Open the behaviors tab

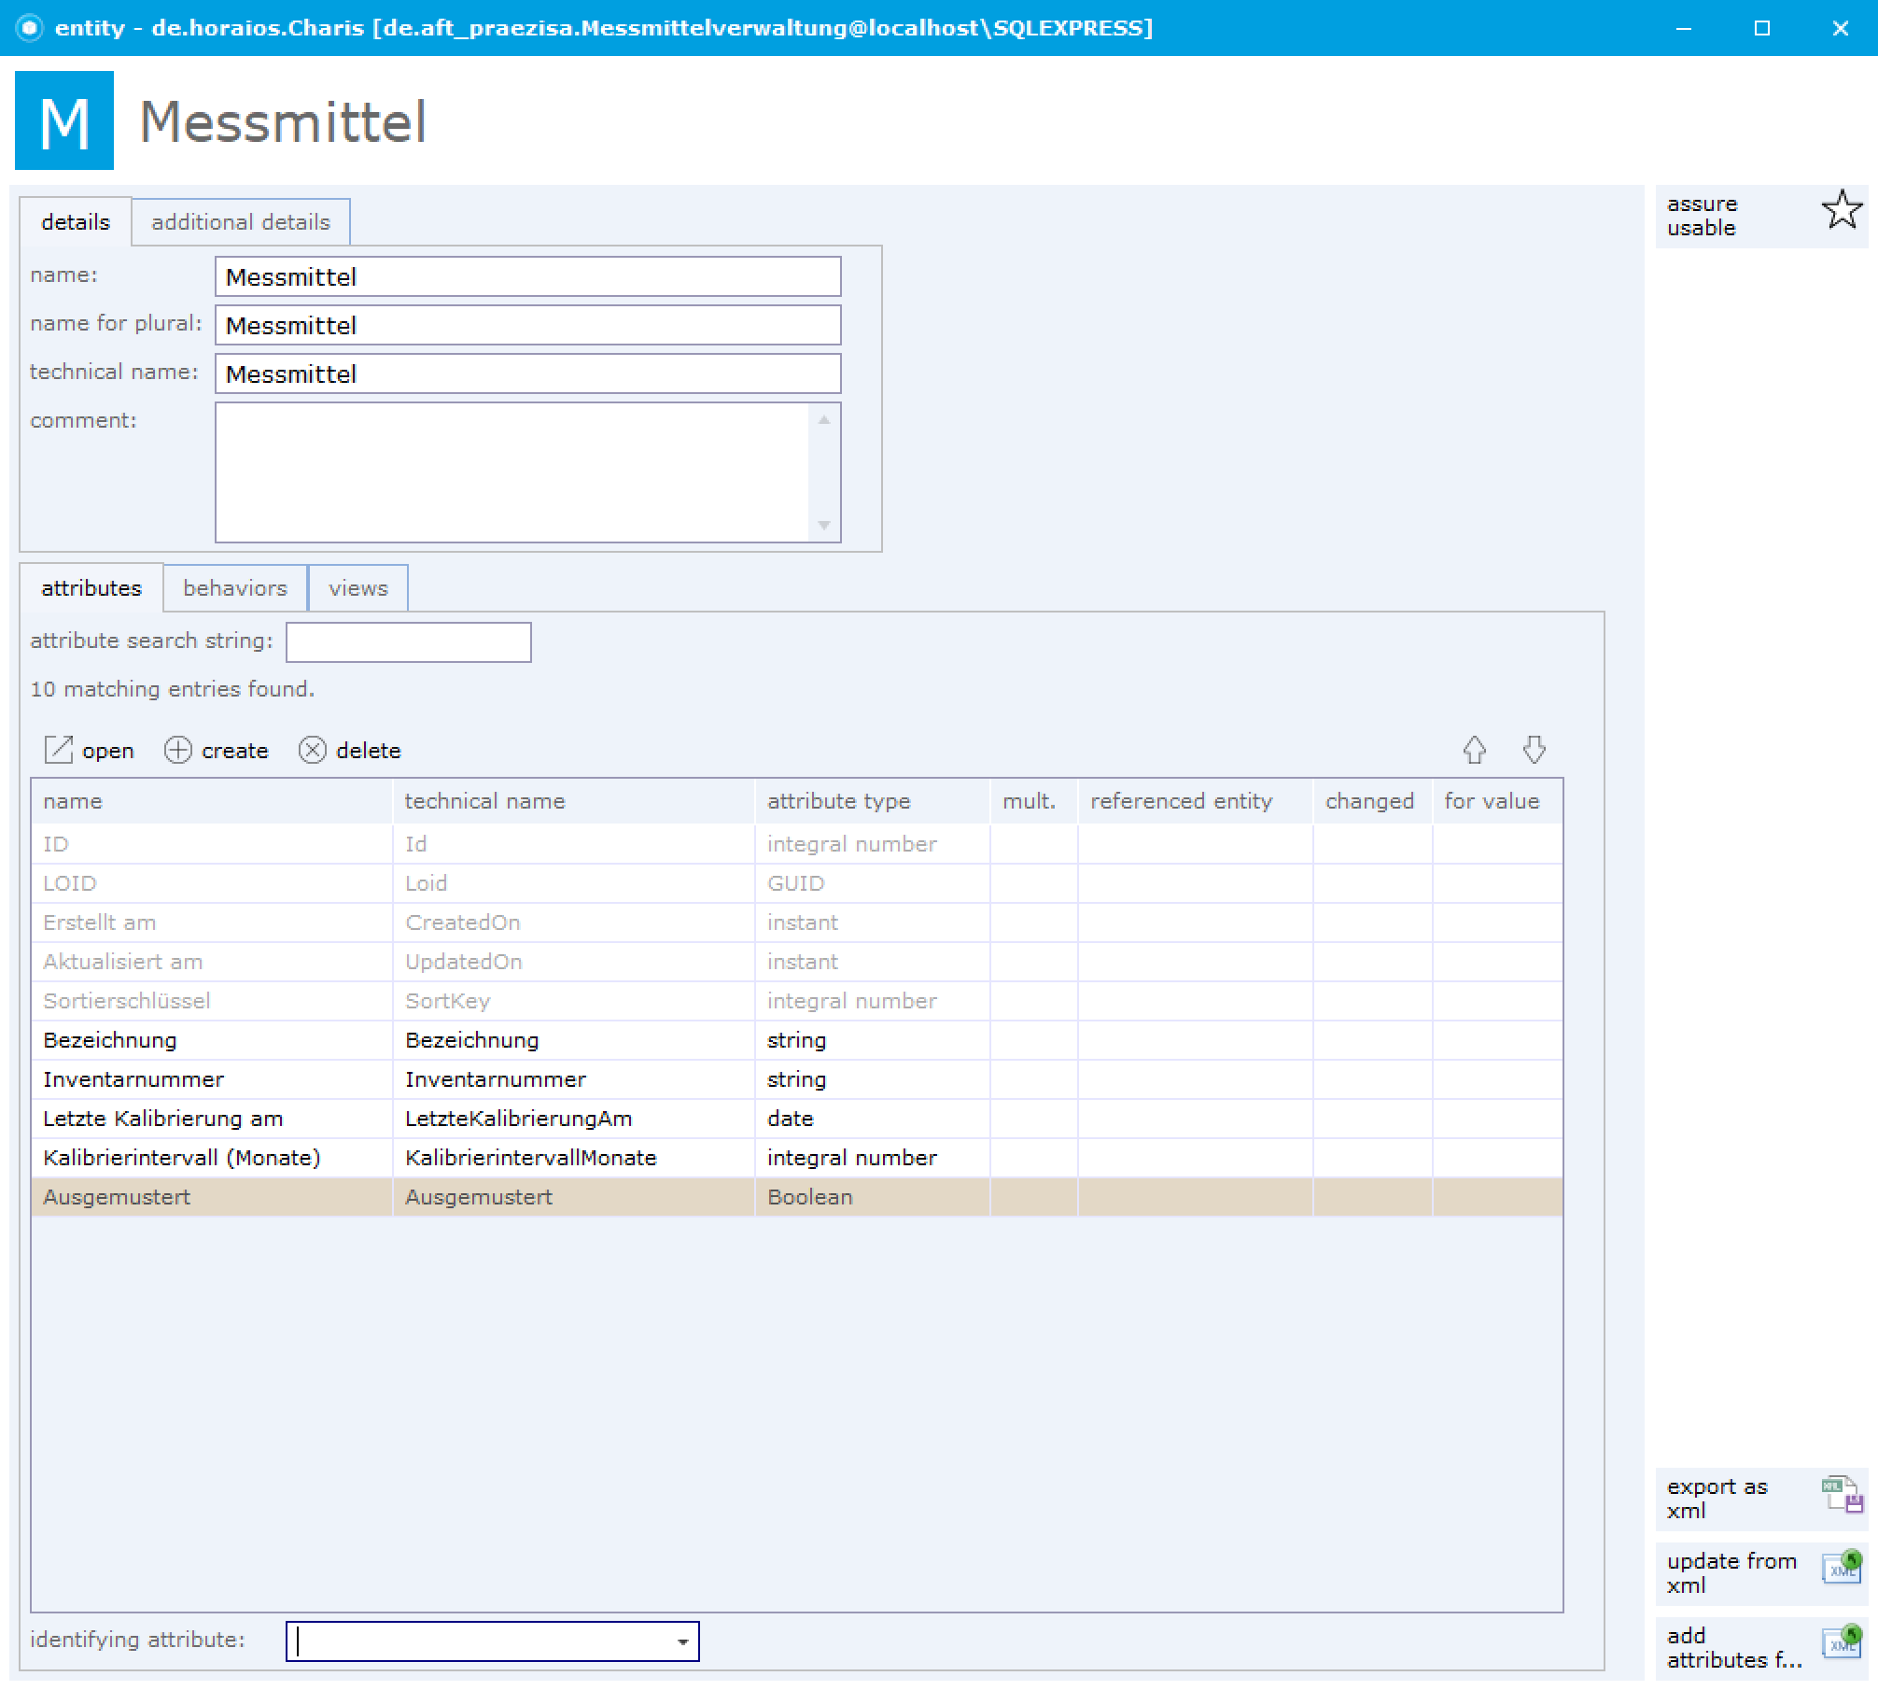(x=235, y=588)
